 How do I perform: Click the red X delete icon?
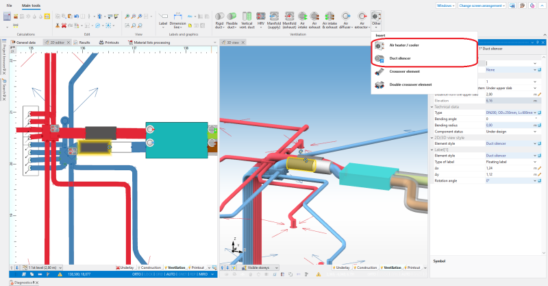click(x=64, y=25)
